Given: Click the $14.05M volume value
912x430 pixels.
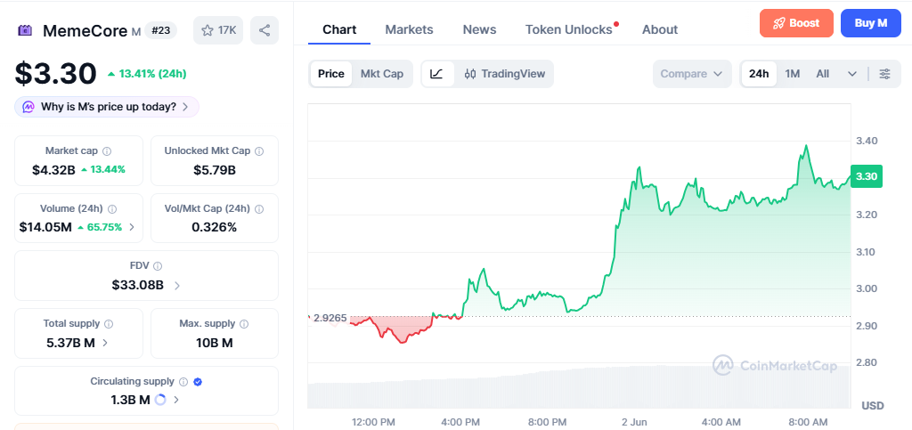Looking at the screenshot, I should [x=45, y=227].
